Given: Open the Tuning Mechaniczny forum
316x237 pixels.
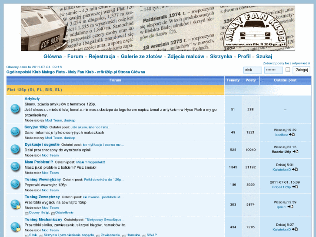Looking at the screenshot, I should [x=43, y=220].
